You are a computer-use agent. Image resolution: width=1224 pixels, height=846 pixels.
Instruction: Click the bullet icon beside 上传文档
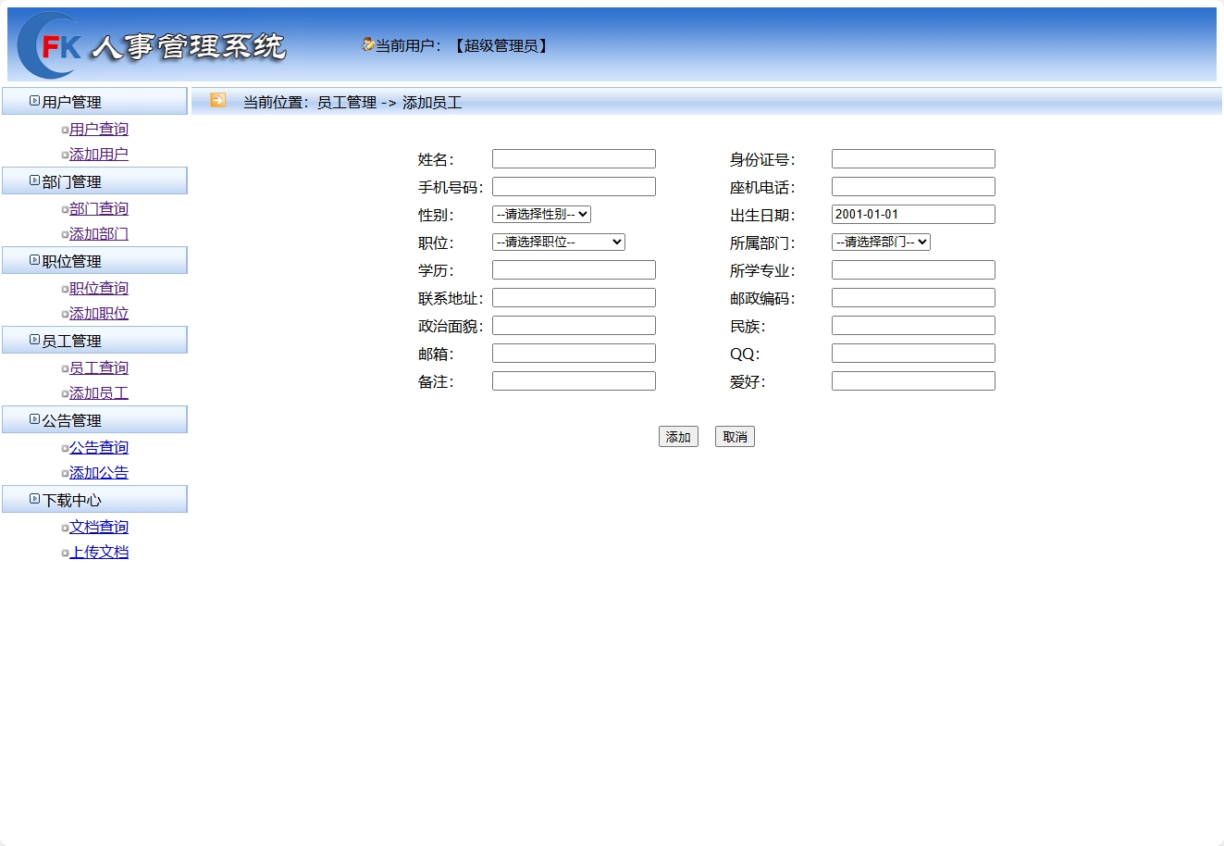pos(63,554)
